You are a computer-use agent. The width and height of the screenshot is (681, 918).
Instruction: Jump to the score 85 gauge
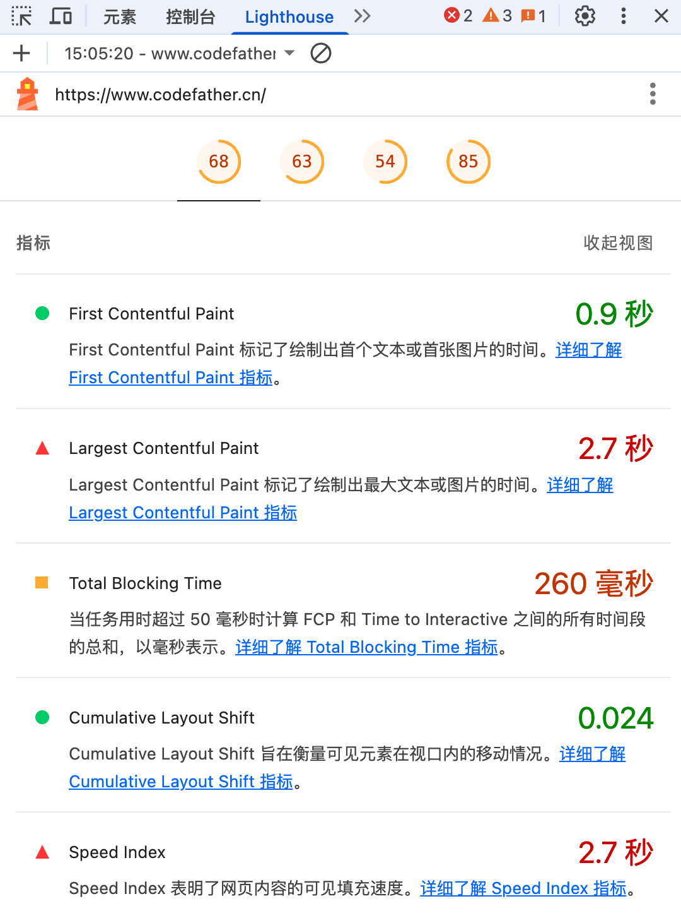[468, 162]
